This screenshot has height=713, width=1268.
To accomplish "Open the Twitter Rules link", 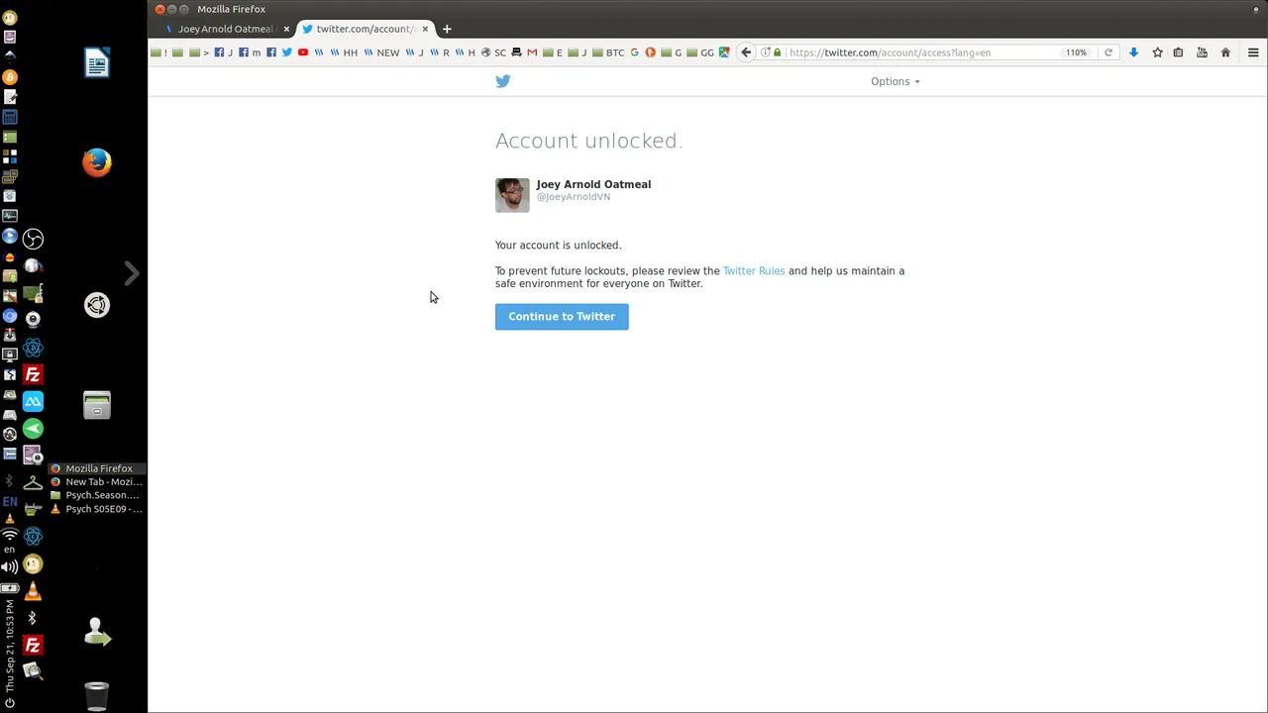I will click(754, 270).
